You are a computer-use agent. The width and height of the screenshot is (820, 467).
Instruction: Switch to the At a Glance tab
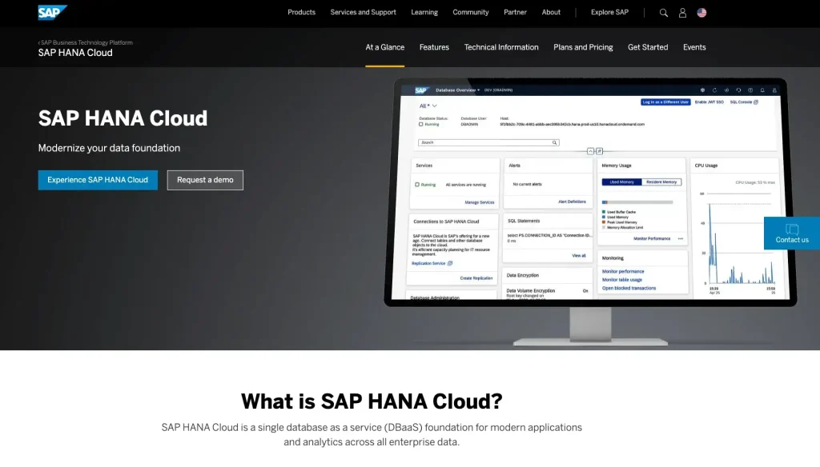384,47
